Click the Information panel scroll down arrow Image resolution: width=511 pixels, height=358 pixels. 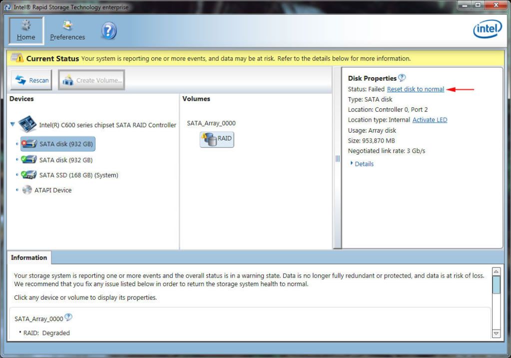pos(496,333)
